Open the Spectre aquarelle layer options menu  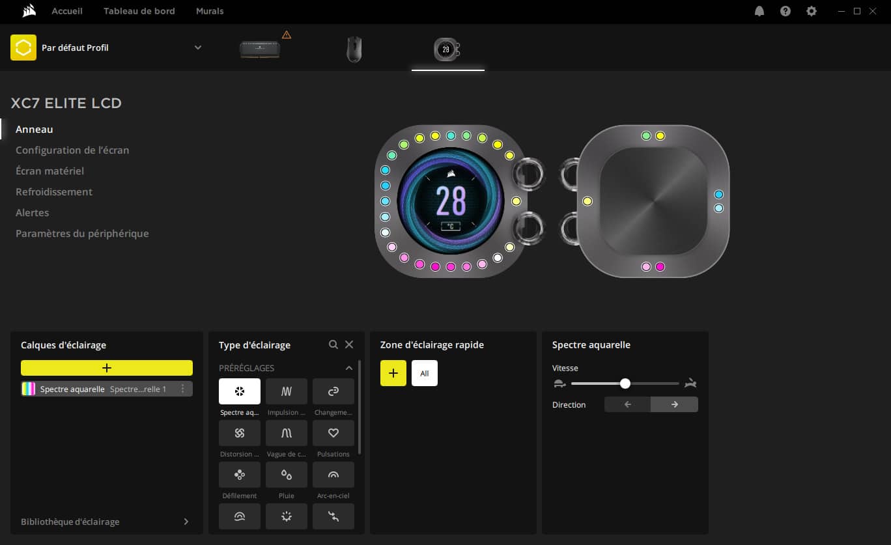(x=182, y=389)
